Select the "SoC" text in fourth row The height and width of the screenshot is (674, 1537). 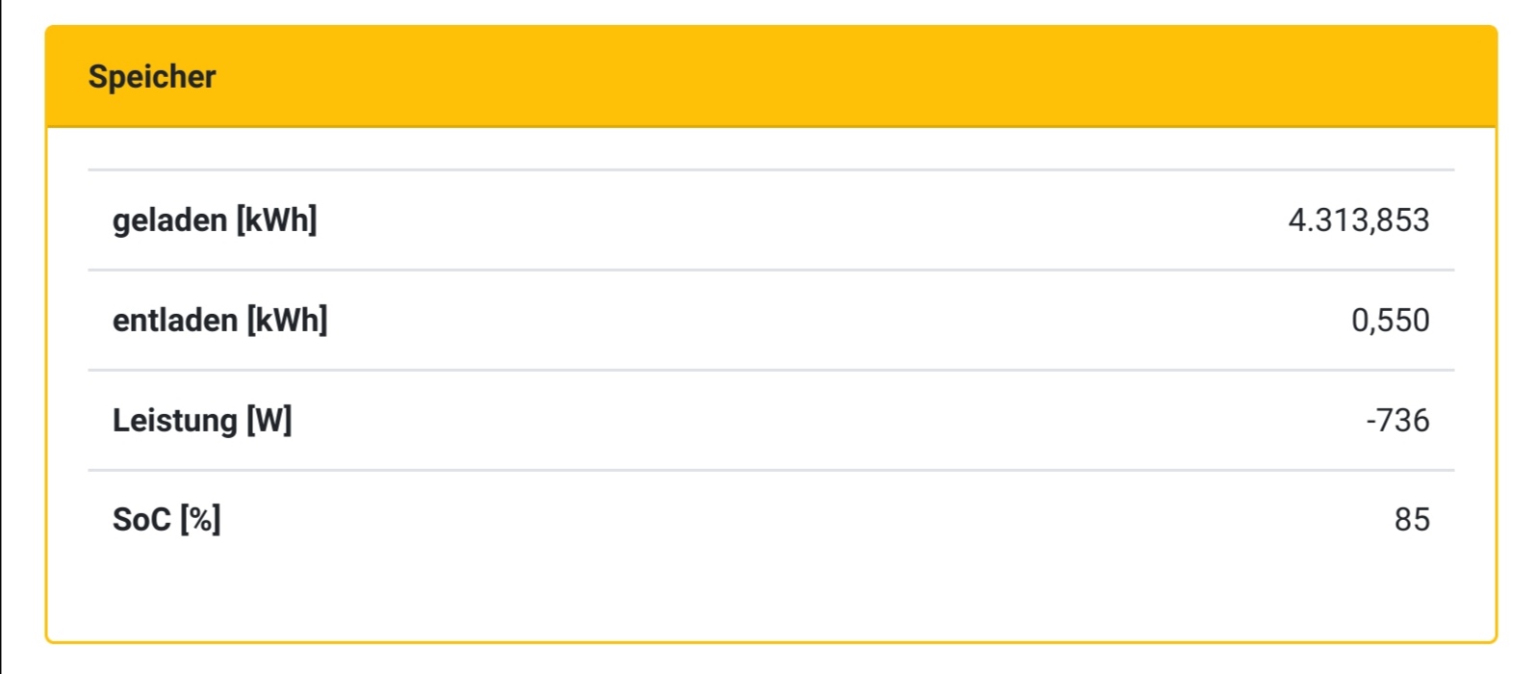tap(141, 520)
